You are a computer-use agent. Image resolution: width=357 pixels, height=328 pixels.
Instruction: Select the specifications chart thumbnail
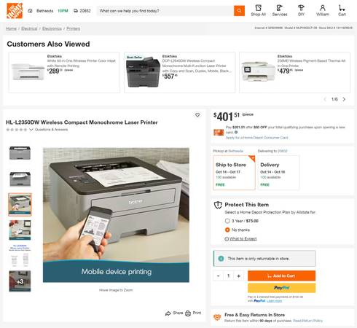coord(20,256)
